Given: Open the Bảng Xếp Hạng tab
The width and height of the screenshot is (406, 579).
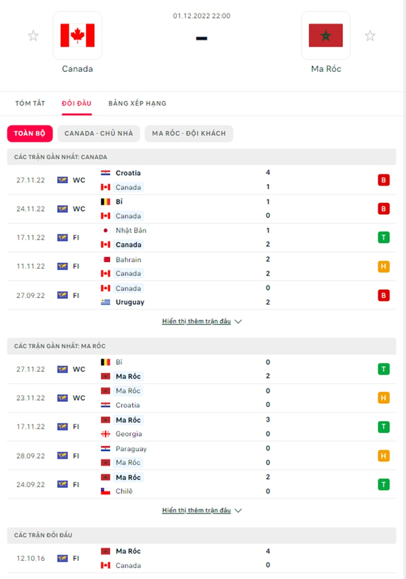Looking at the screenshot, I should (x=137, y=103).
